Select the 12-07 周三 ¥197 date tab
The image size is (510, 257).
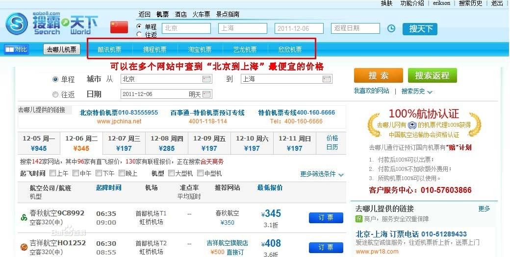click(124, 143)
